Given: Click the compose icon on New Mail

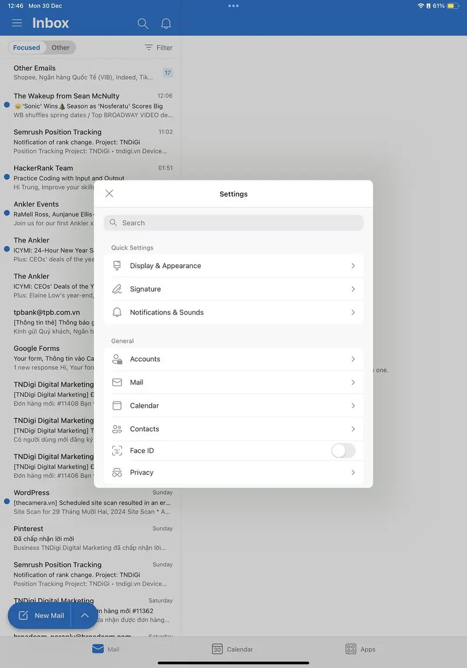Looking at the screenshot, I should [x=23, y=615].
